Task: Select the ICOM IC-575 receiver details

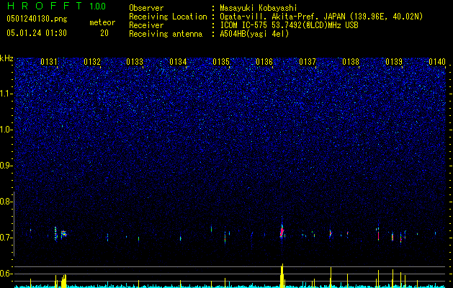Action: pos(289,25)
